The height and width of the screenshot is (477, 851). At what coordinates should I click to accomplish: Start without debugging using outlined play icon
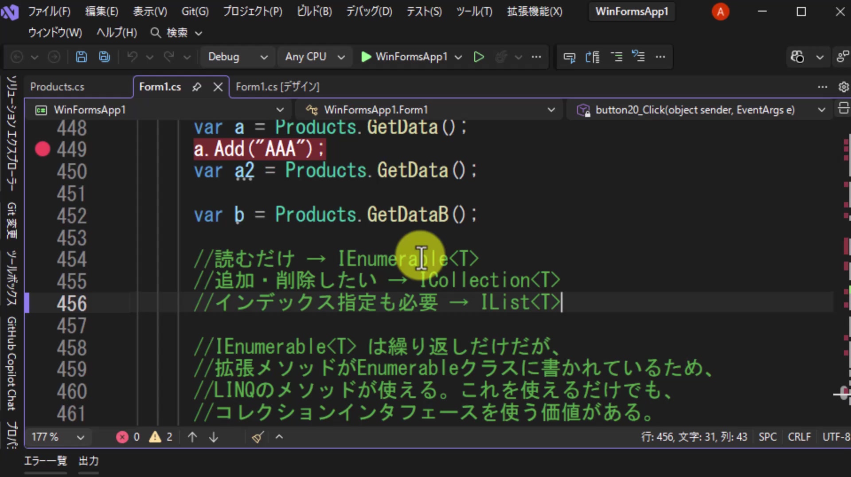479,57
